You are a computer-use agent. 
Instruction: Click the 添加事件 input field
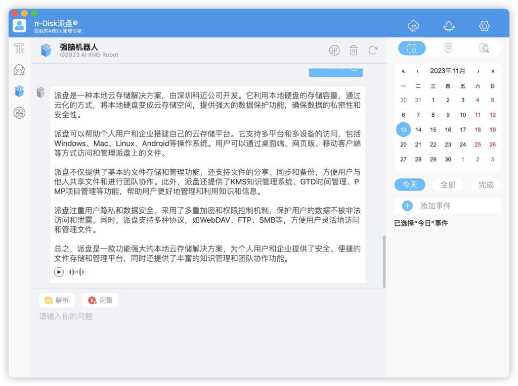click(448, 206)
